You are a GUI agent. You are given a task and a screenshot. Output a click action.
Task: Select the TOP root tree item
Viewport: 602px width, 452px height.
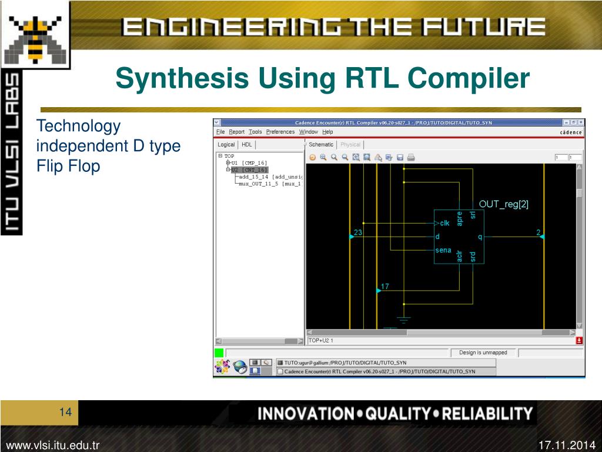click(229, 156)
